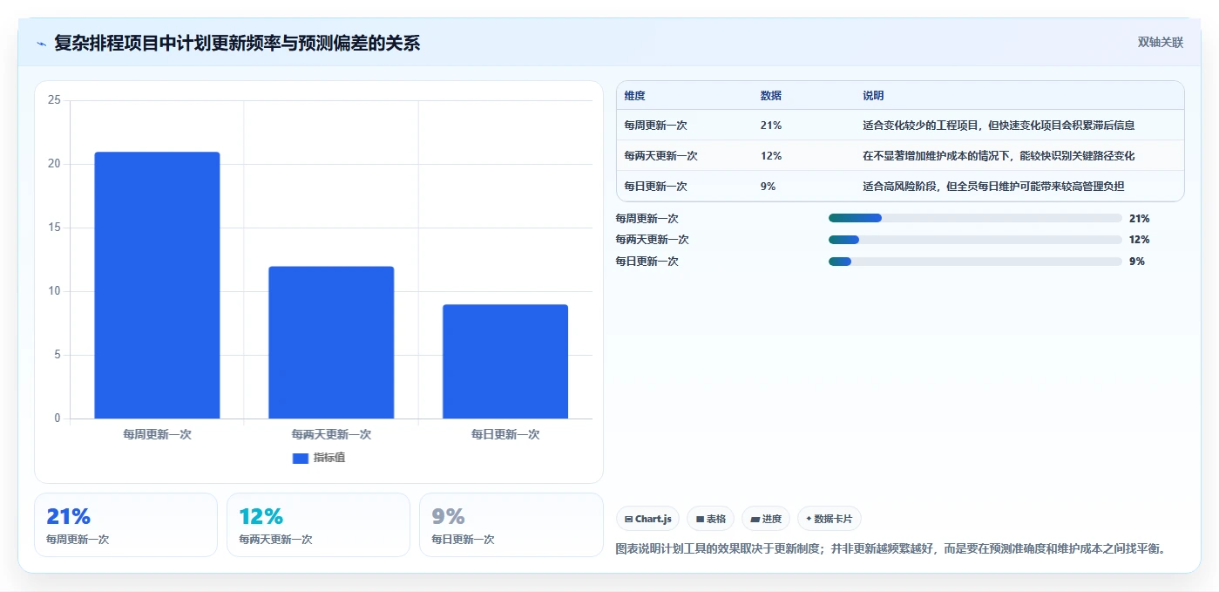Select the 每日更新一次 bar in chart

[505, 362]
